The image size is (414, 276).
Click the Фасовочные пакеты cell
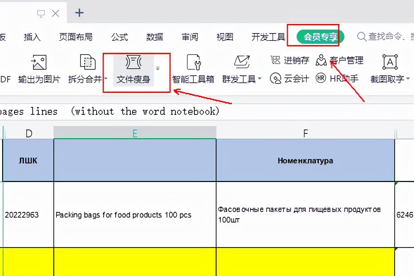point(305,215)
